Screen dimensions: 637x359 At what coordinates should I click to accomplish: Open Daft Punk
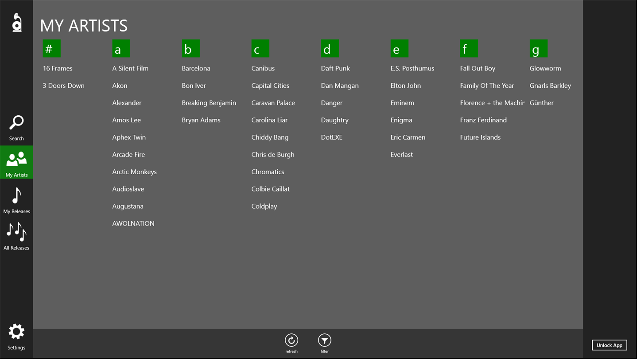[335, 68]
